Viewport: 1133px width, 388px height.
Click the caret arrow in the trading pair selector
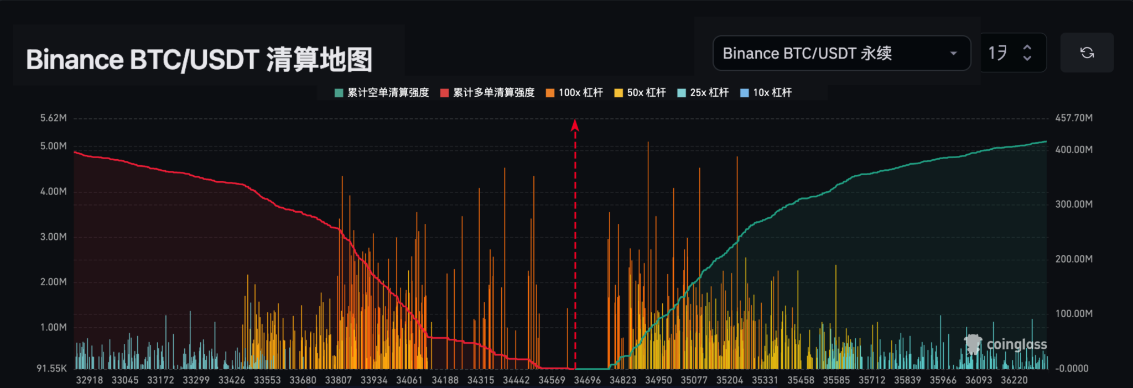click(x=953, y=54)
